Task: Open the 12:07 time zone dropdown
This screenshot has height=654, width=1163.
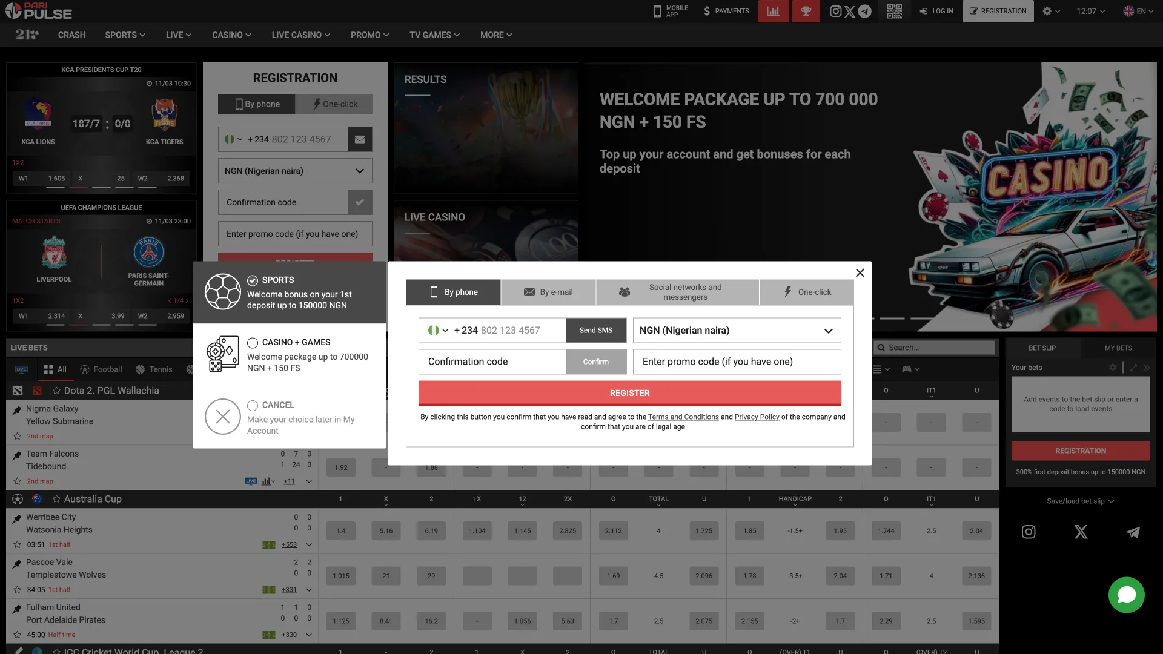Action: pyautogui.click(x=1091, y=11)
